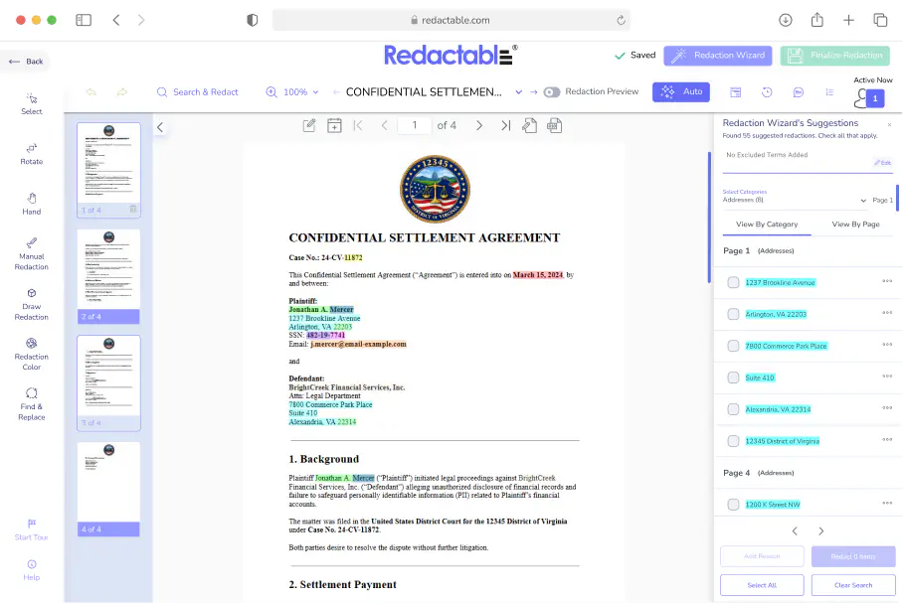This screenshot has height=603, width=903.
Task: Open the 100% zoom dropdown
Action: coord(292,92)
